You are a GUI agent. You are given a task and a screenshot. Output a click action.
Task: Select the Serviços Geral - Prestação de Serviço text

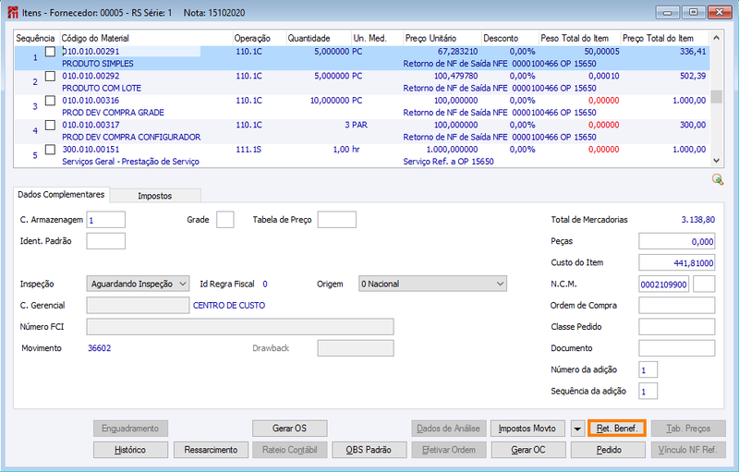pos(130,162)
